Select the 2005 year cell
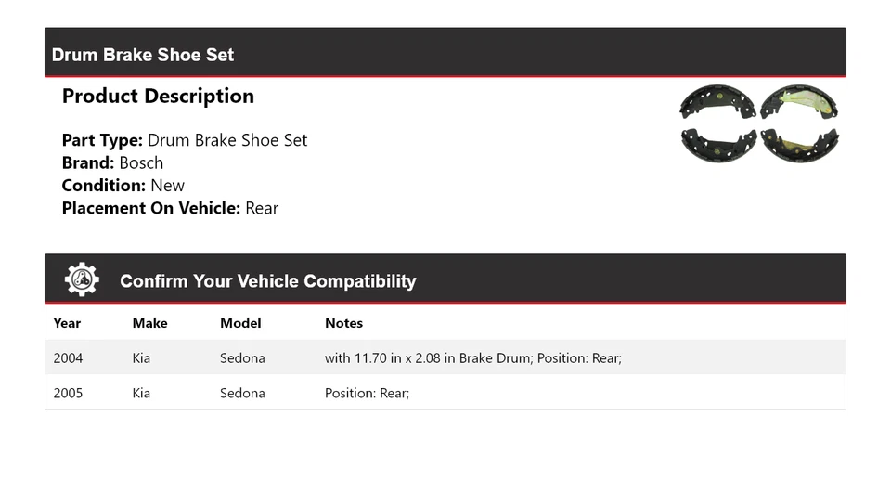 click(68, 393)
